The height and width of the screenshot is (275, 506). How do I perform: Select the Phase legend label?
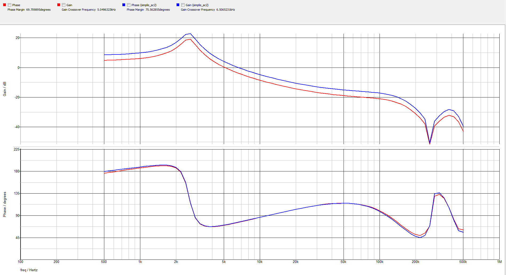click(x=17, y=5)
